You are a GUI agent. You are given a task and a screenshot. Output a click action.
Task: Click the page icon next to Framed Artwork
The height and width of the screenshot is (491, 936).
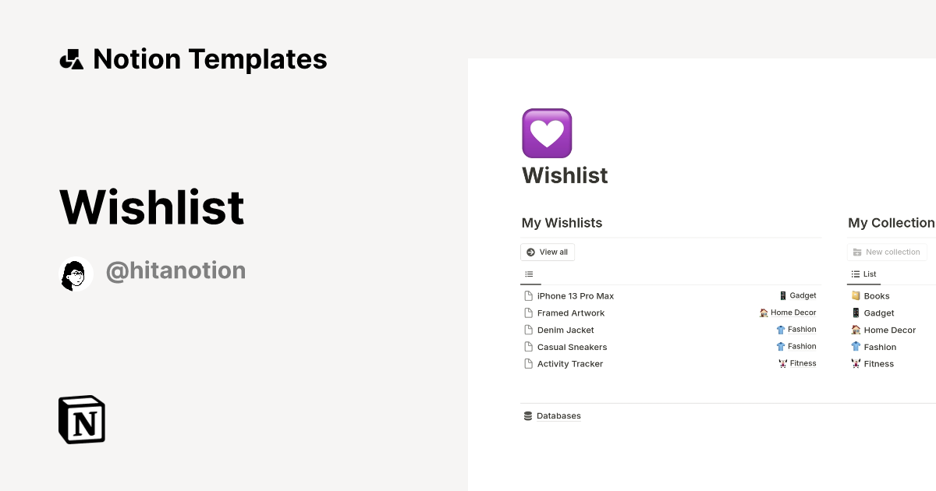pos(529,313)
